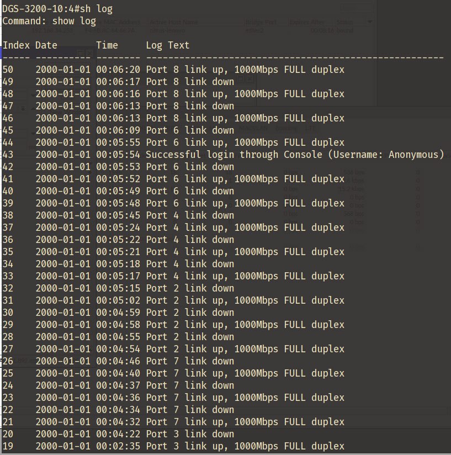The width and height of the screenshot is (451, 455).
Task: Click the faint close icon after index 49 line
Action: [250, 78]
